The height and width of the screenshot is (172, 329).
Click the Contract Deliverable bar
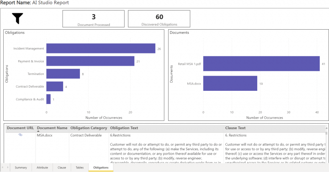point(55,86)
